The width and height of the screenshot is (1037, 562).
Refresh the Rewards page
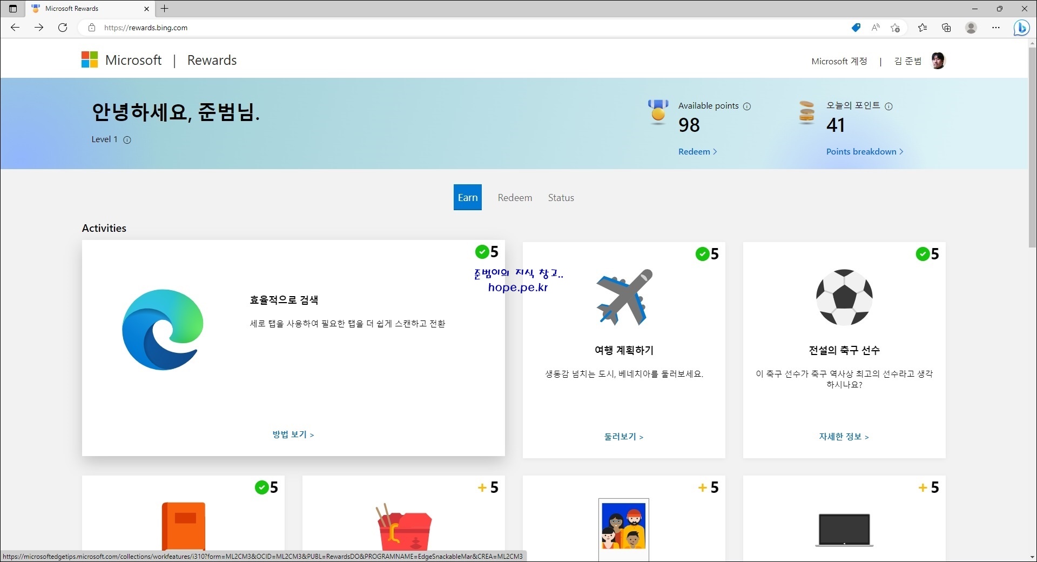(63, 28)
